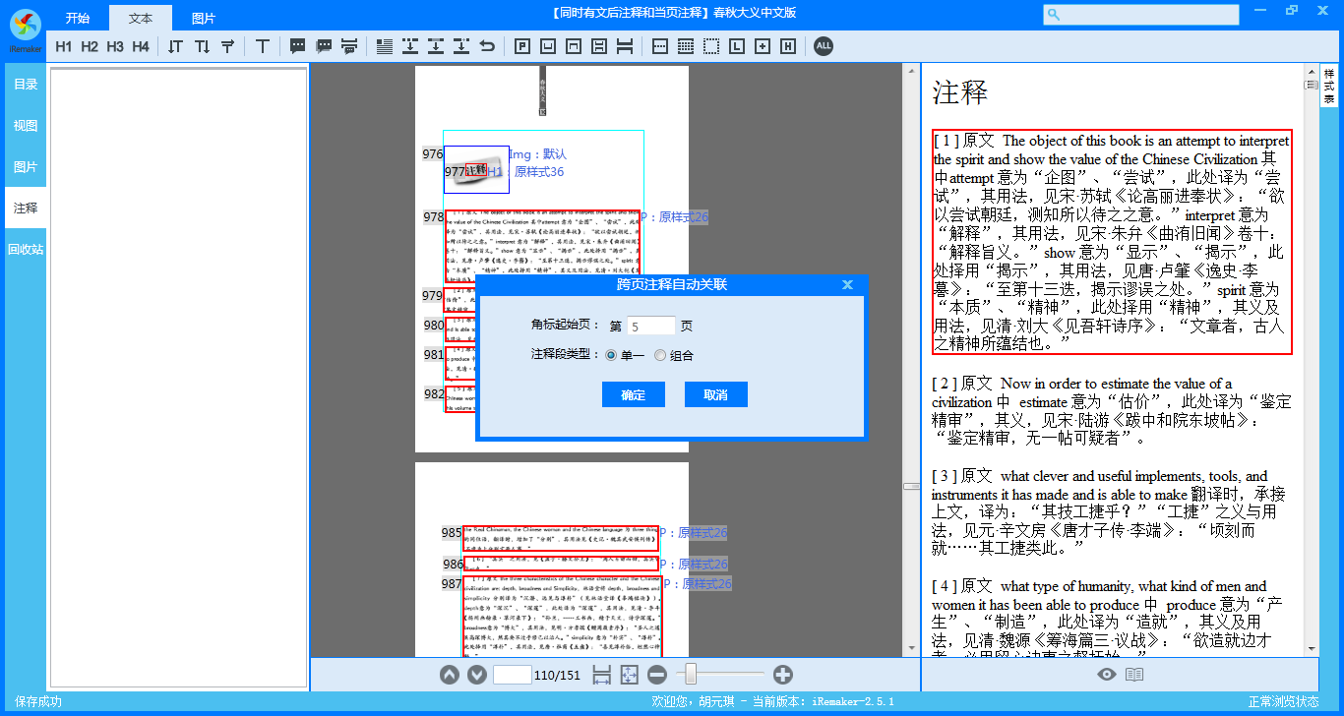
Task: Click the 确定 button in dialog
Action: point(634,394)
